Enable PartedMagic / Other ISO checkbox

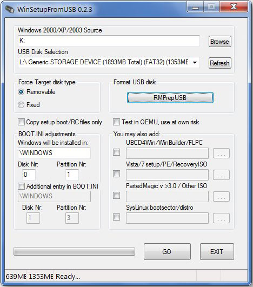[116, 195]
